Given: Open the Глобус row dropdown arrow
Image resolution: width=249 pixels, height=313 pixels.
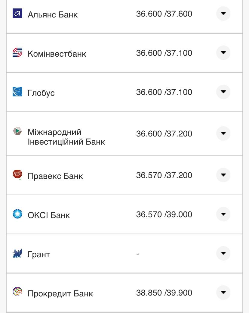Looking at the screenshot, I should [x=223, y=92].
